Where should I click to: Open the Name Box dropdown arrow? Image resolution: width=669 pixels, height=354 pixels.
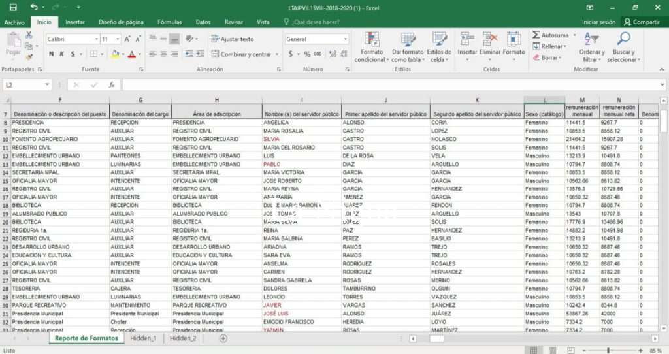[x=48, y=85]
